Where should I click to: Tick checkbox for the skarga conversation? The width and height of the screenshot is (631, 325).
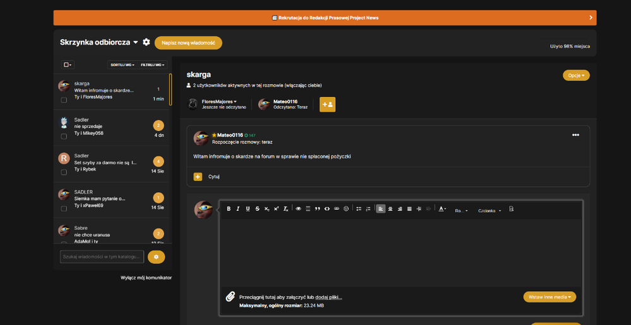[64, 100]
